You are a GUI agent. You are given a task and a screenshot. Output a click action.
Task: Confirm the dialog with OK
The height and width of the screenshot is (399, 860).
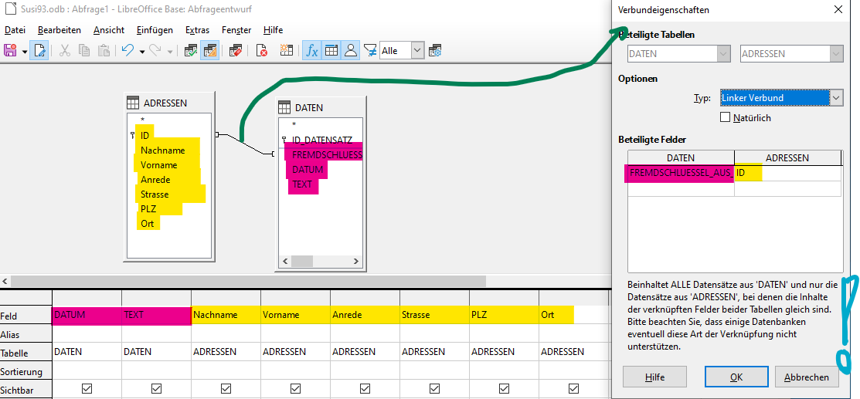[x=736, y=377]
